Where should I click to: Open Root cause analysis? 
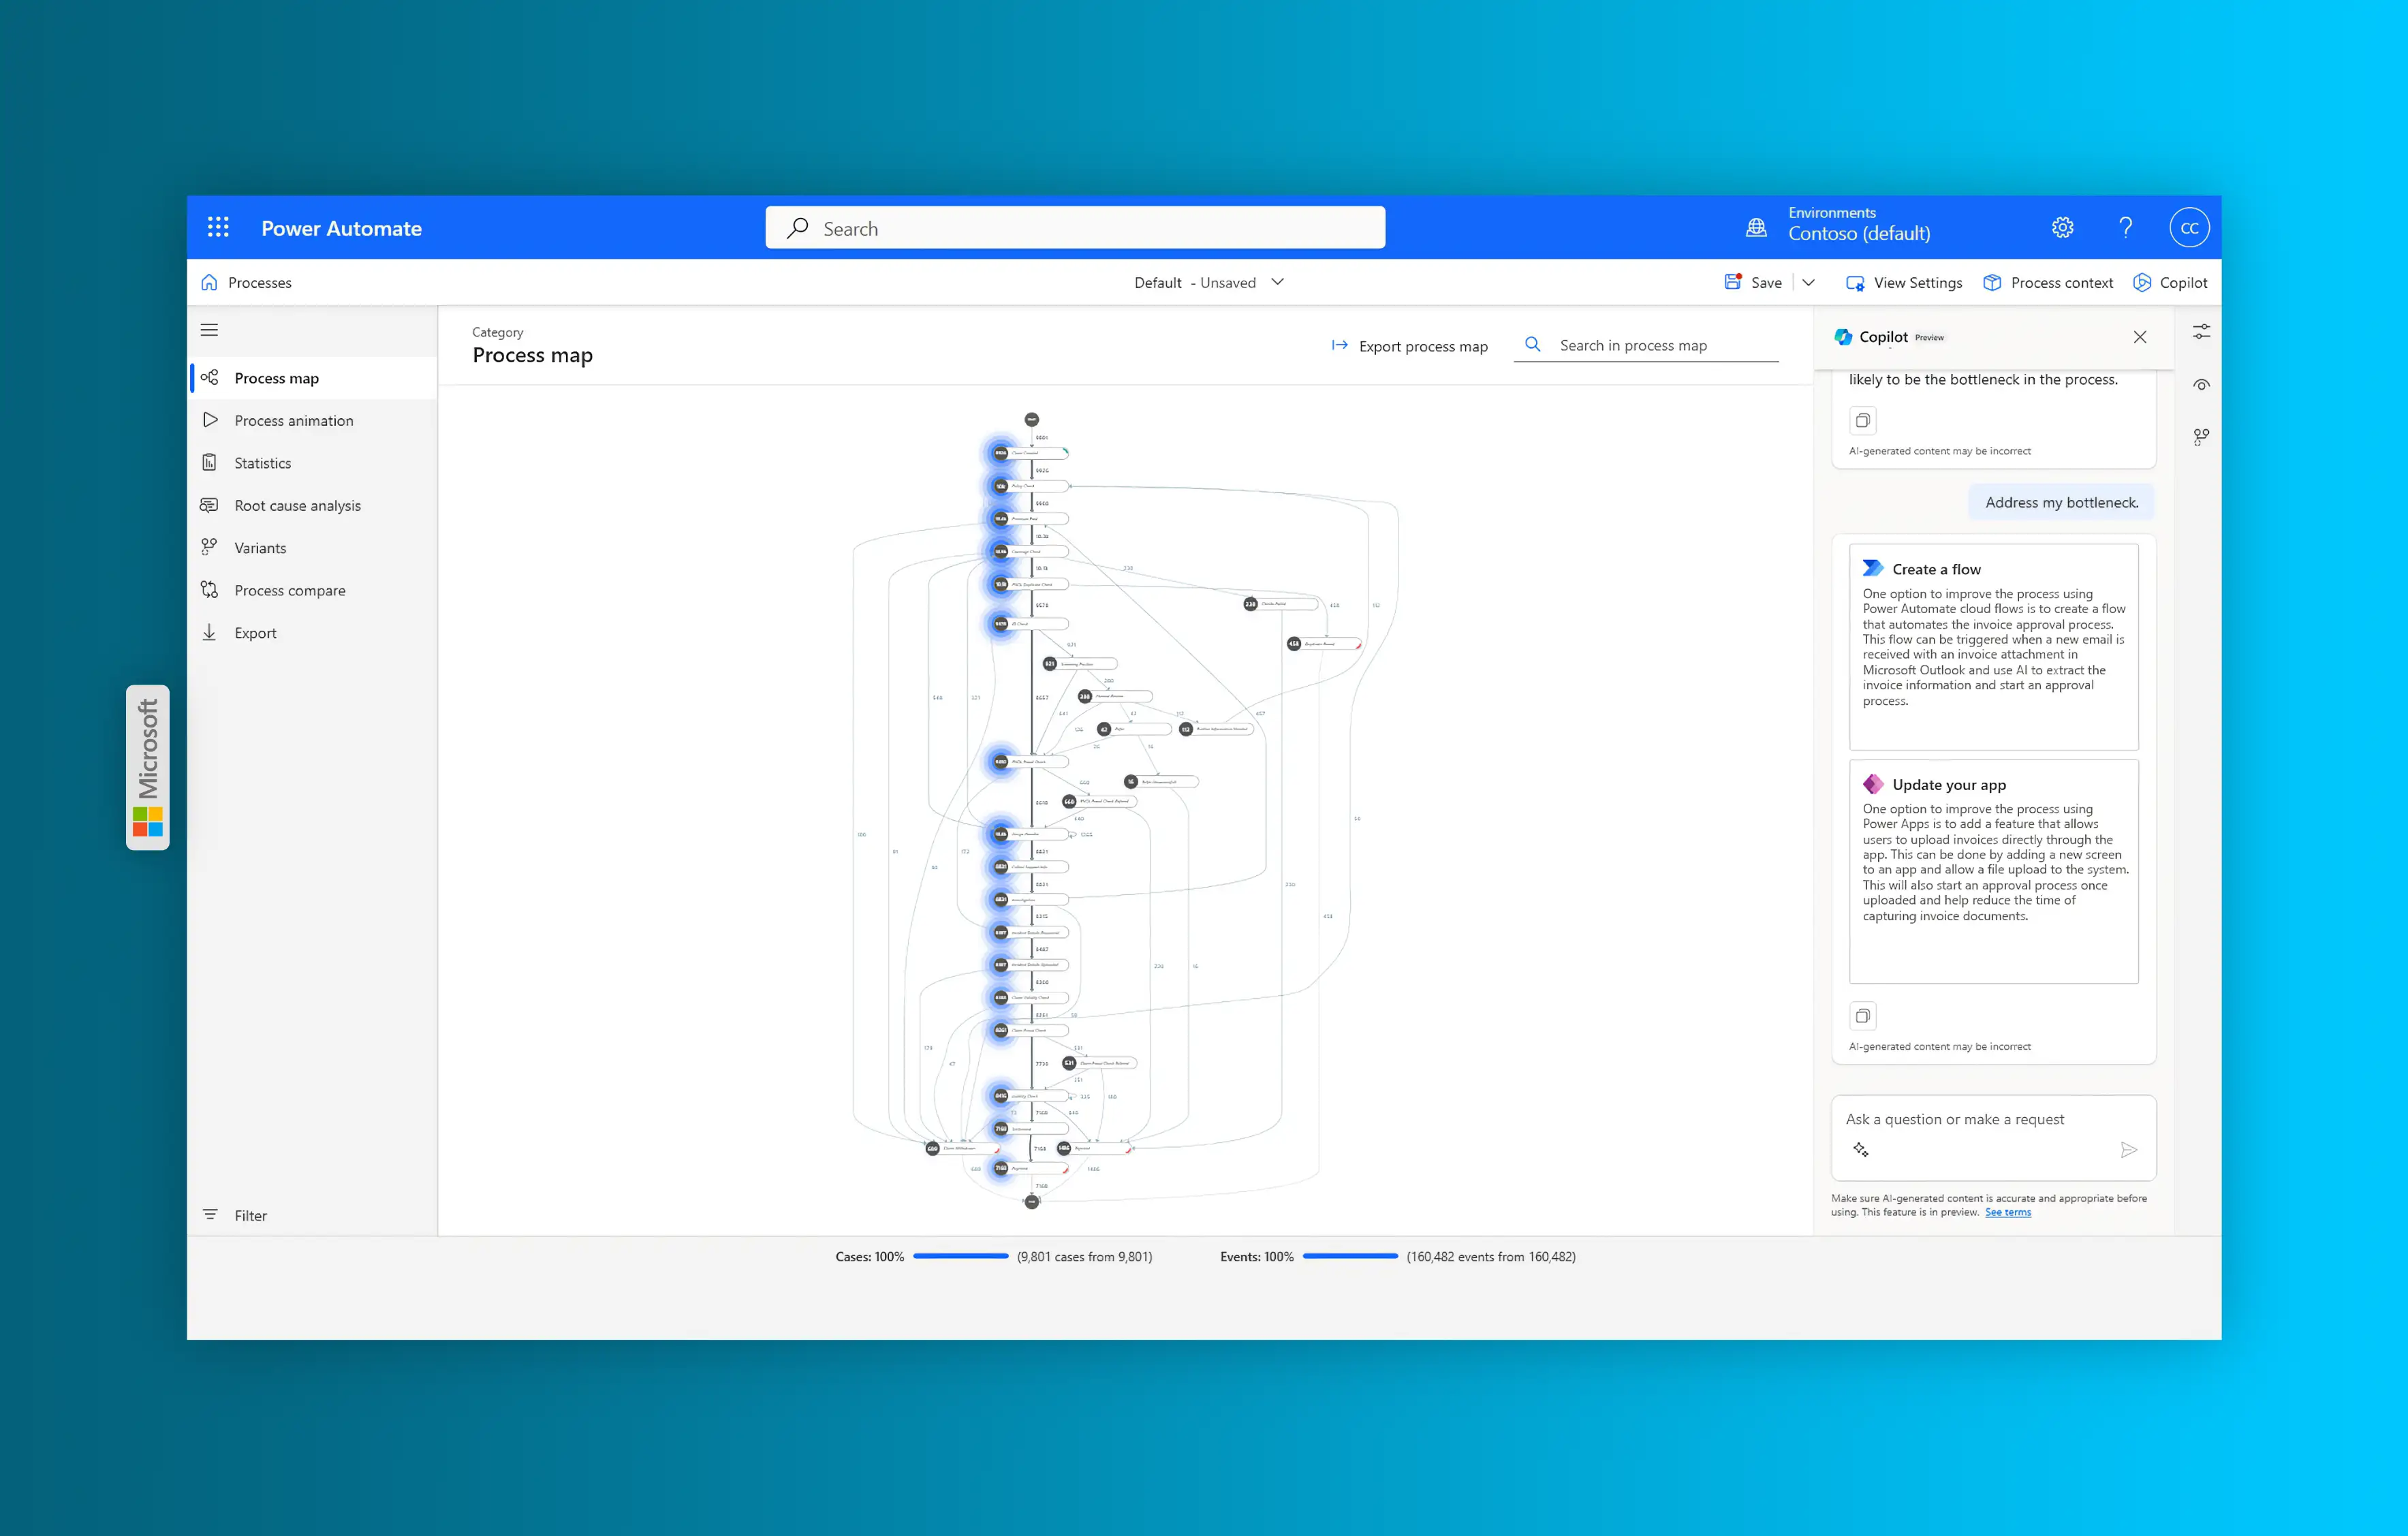(297, 505)
